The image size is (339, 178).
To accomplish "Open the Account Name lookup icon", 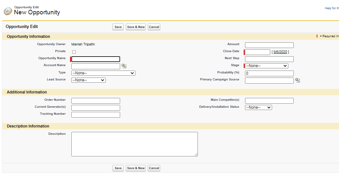I will click(124, 66).
